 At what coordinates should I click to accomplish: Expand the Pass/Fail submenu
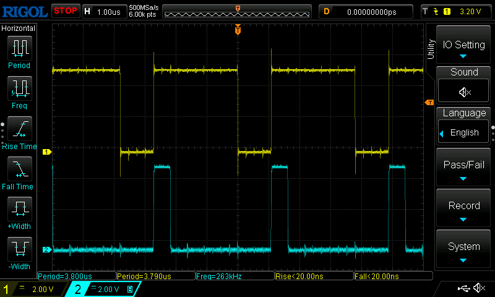point(463,168)
